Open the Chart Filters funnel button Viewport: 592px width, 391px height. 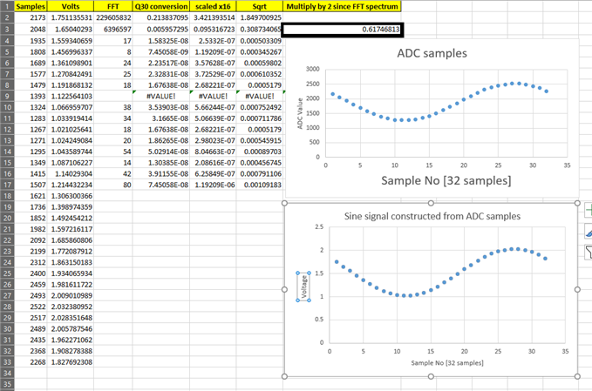point(589,252)
